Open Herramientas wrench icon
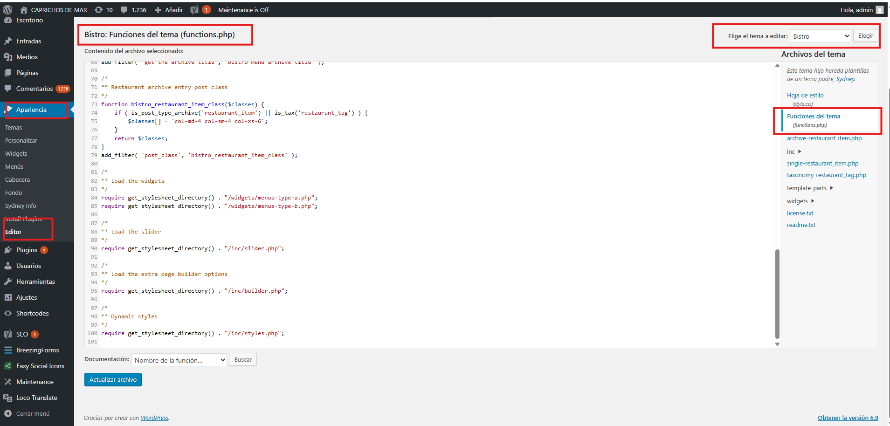 point(8,282)
